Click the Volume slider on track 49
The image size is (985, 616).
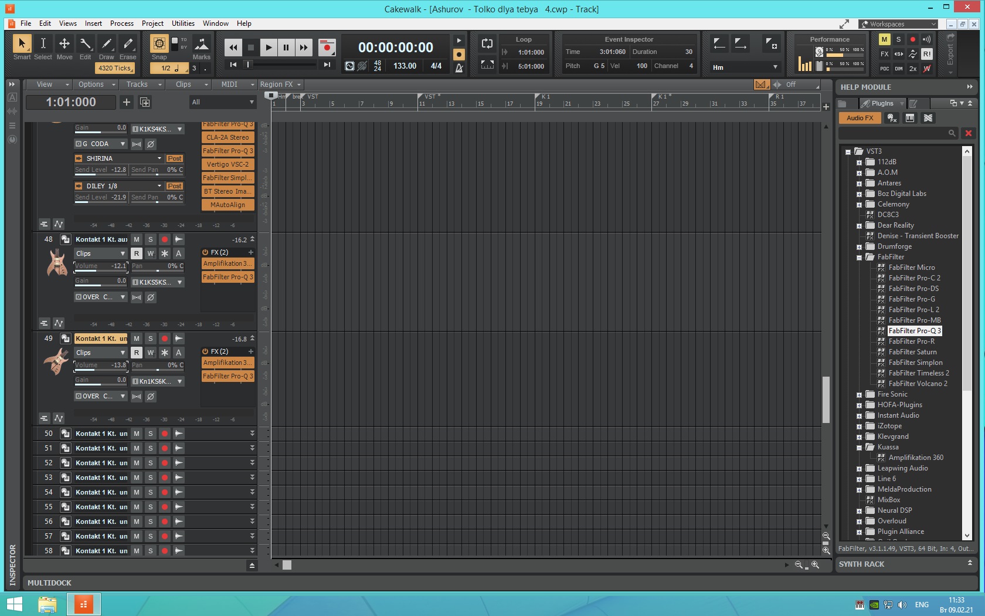pos(100,365)
